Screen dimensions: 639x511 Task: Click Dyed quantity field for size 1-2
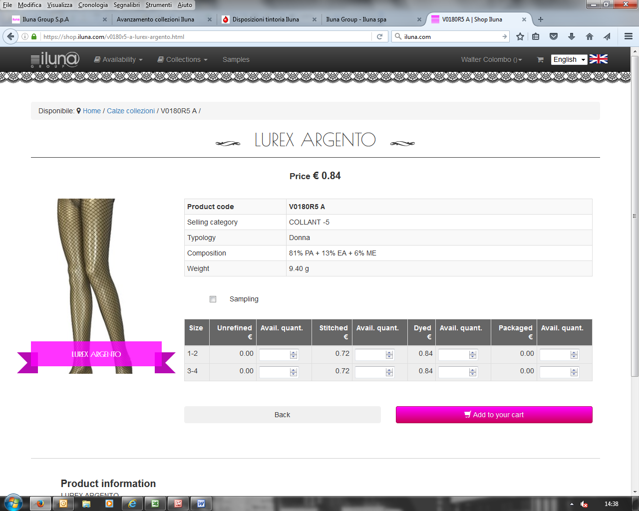[453, 354]
